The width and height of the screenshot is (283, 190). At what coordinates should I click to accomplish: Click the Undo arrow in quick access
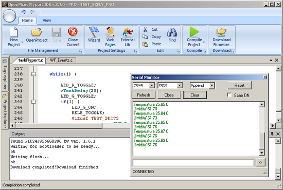24,12
